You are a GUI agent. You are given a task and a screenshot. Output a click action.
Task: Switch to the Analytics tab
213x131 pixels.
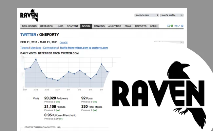point(115,26)
